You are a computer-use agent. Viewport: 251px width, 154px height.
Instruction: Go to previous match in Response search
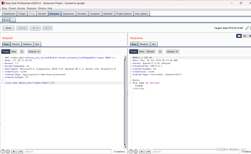pos(142,152)
